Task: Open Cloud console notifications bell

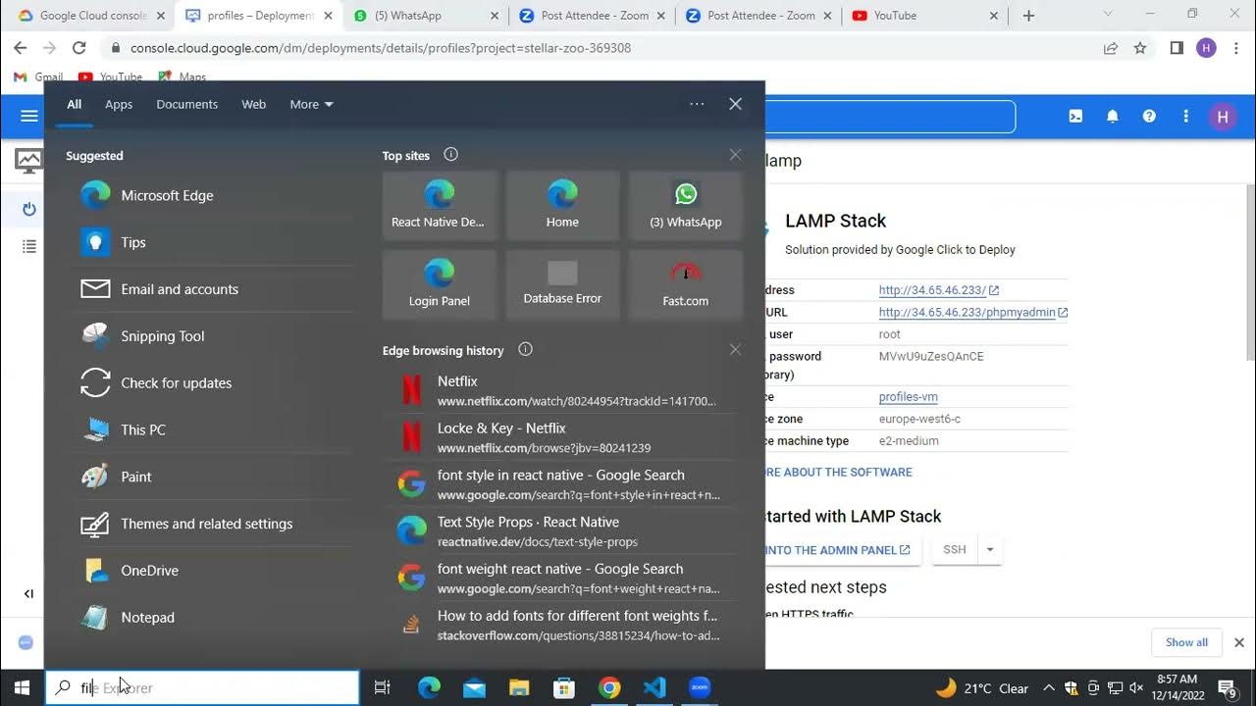Action: [1113, 116]
